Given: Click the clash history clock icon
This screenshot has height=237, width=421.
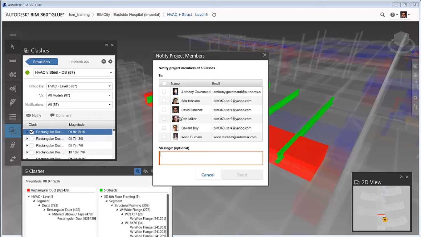Looking at the screenshot, I should [x=104, y=61].
